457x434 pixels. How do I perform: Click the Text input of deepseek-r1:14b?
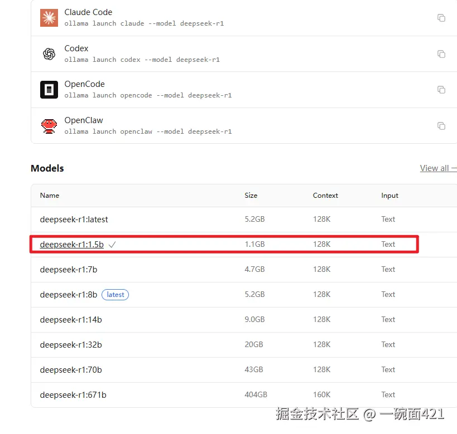388,319
